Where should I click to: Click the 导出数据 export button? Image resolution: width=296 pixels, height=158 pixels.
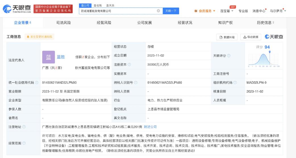[x=251, y=37]
